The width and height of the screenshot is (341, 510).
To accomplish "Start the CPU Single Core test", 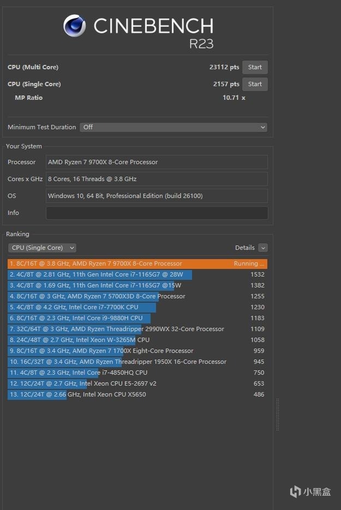I will point(255,84).
